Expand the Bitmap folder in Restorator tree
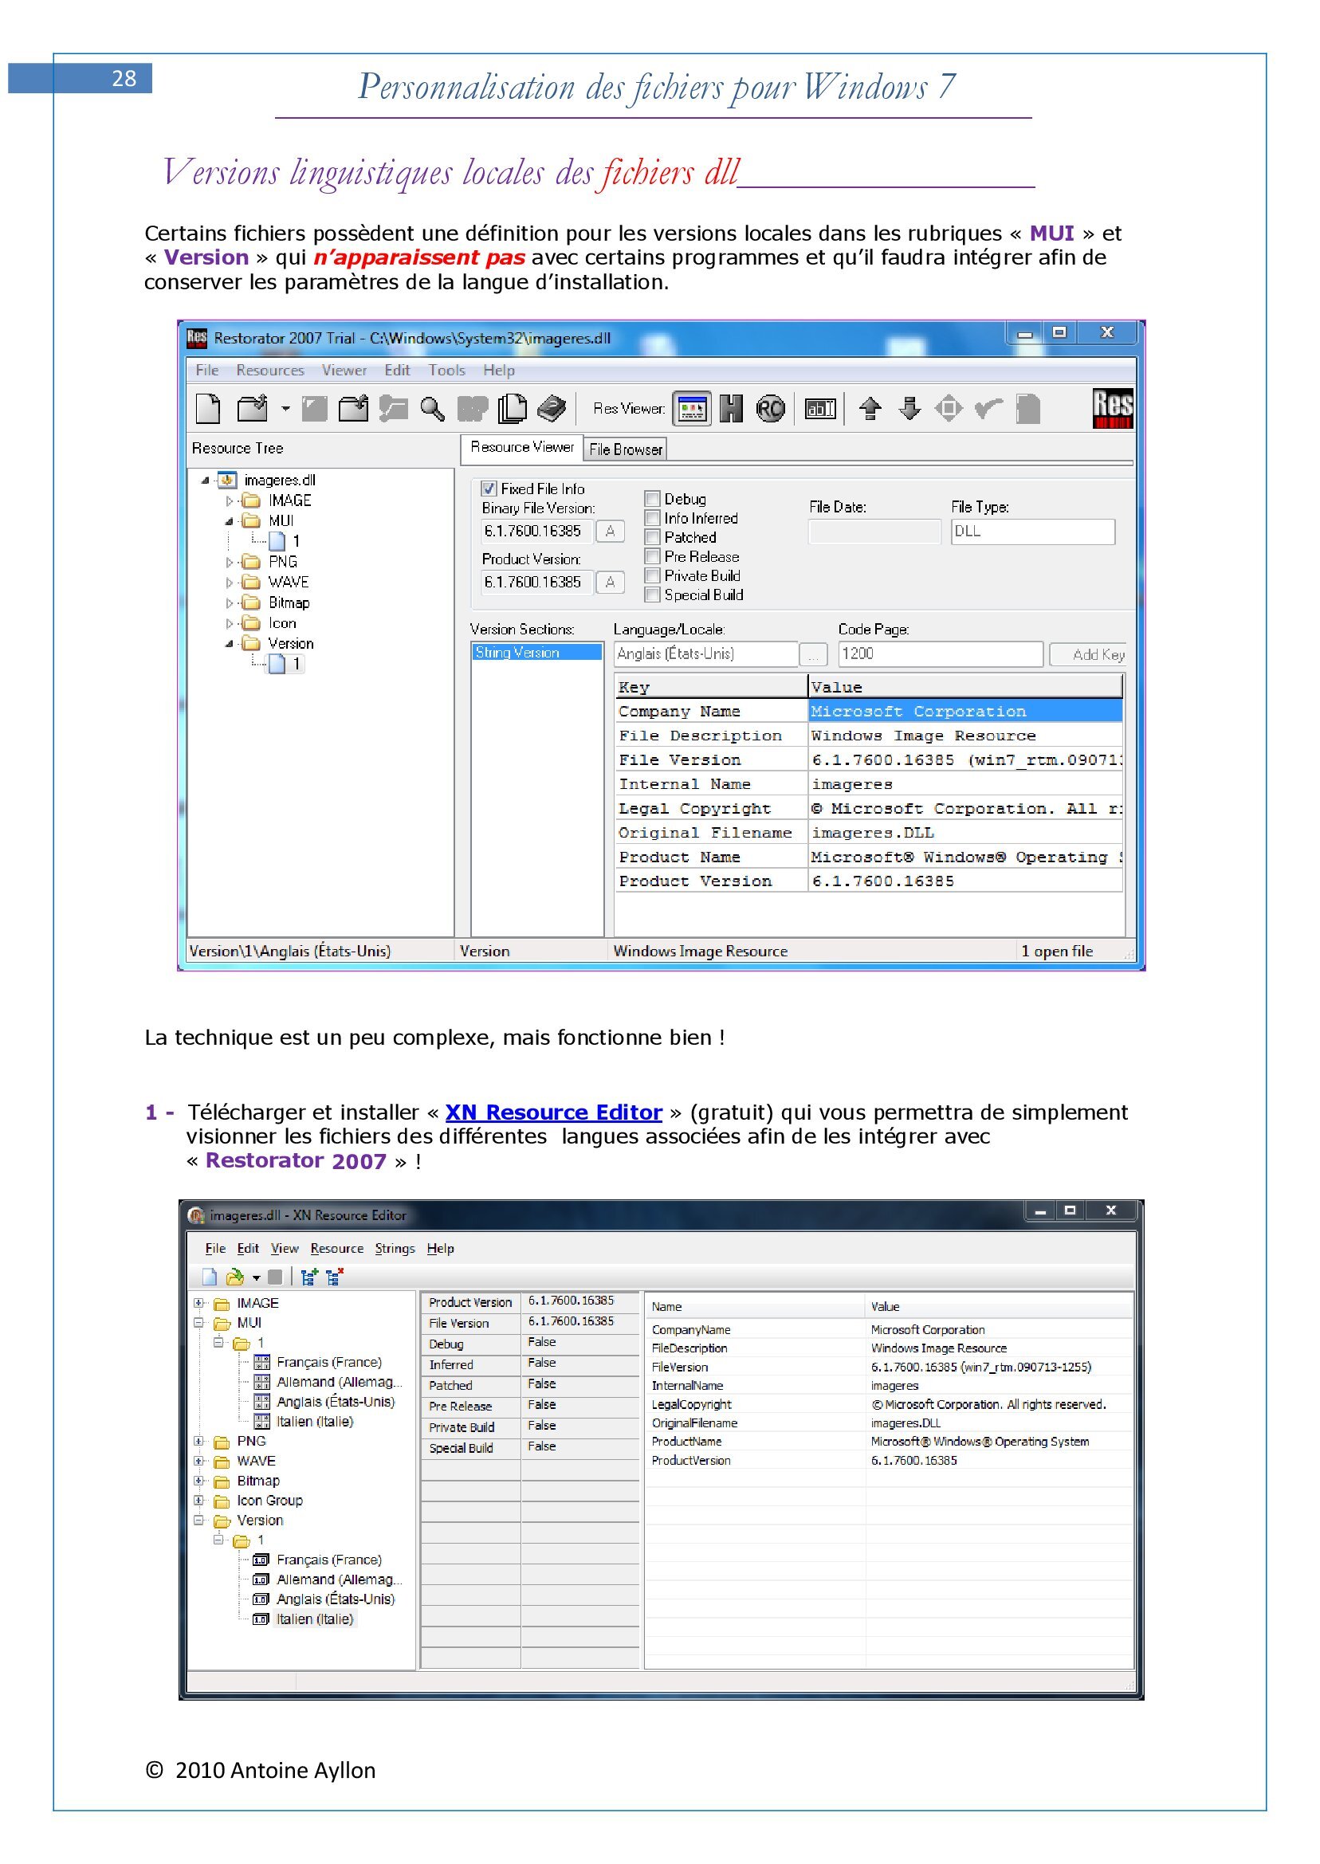 (230, 603)
